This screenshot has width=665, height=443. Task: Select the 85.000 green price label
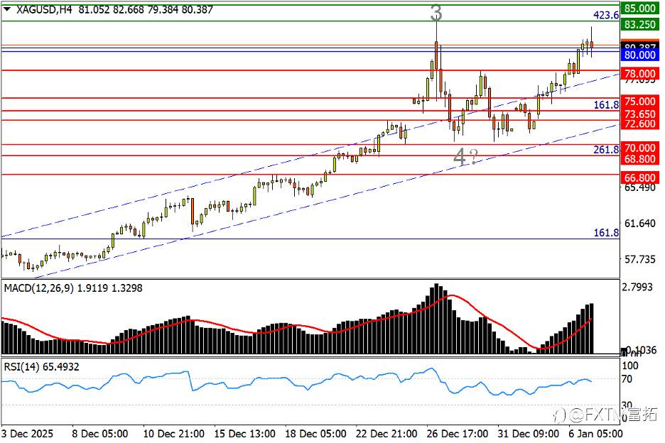[x=640, y=8]
